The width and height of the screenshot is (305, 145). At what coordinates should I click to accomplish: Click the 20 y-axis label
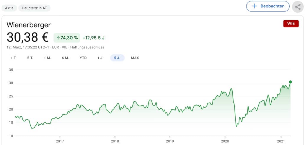click(11, 109)
